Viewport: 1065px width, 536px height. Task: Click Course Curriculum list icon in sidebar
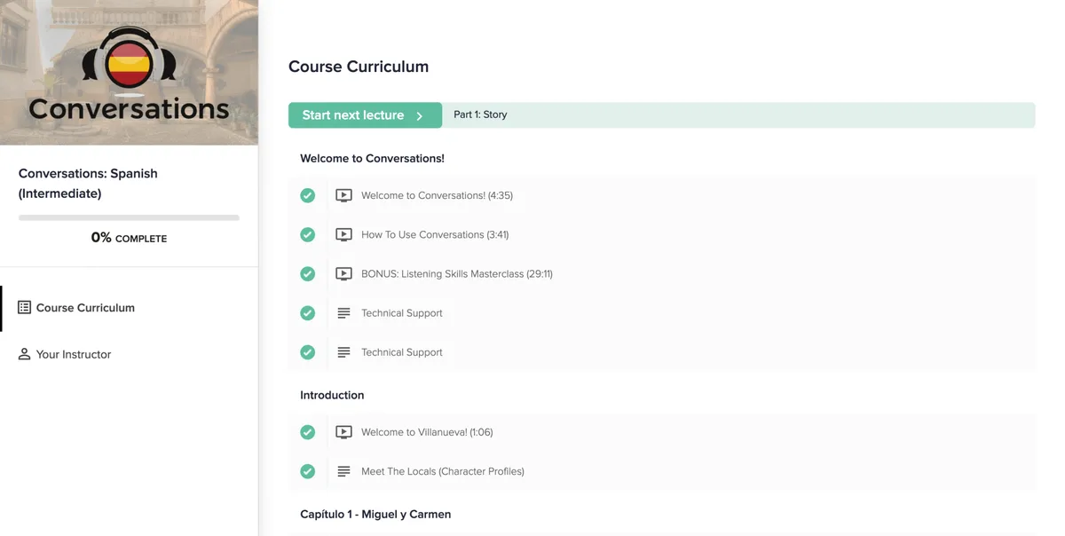pos(24,307)
